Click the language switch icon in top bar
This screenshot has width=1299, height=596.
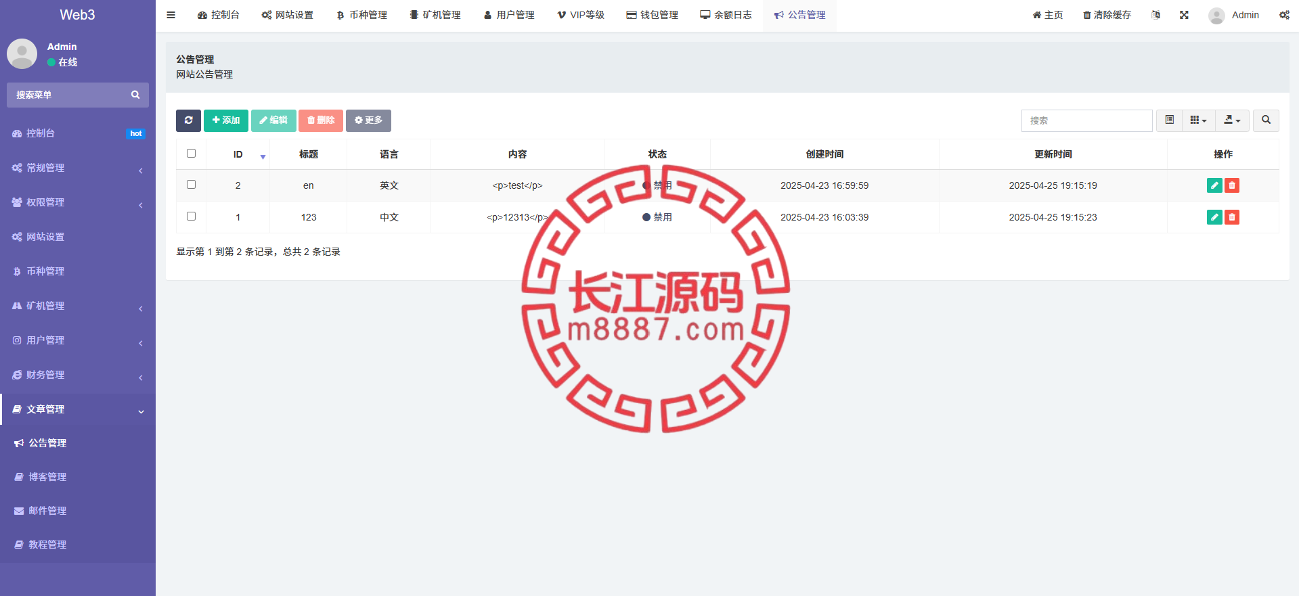(1155, 15)
